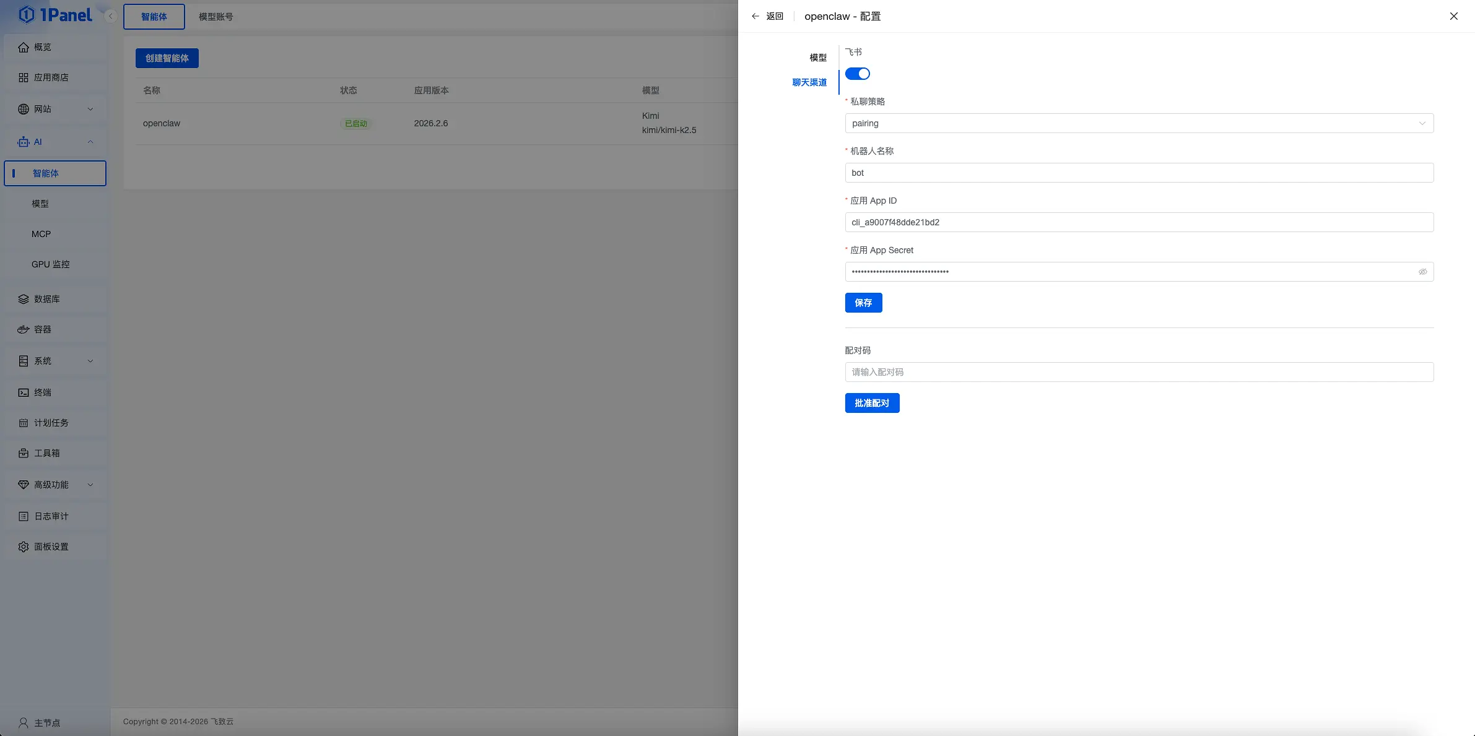Viewport: 1475px width, 736px height.
Task: Click the Database stack icon
Action: tap(24, 299)
